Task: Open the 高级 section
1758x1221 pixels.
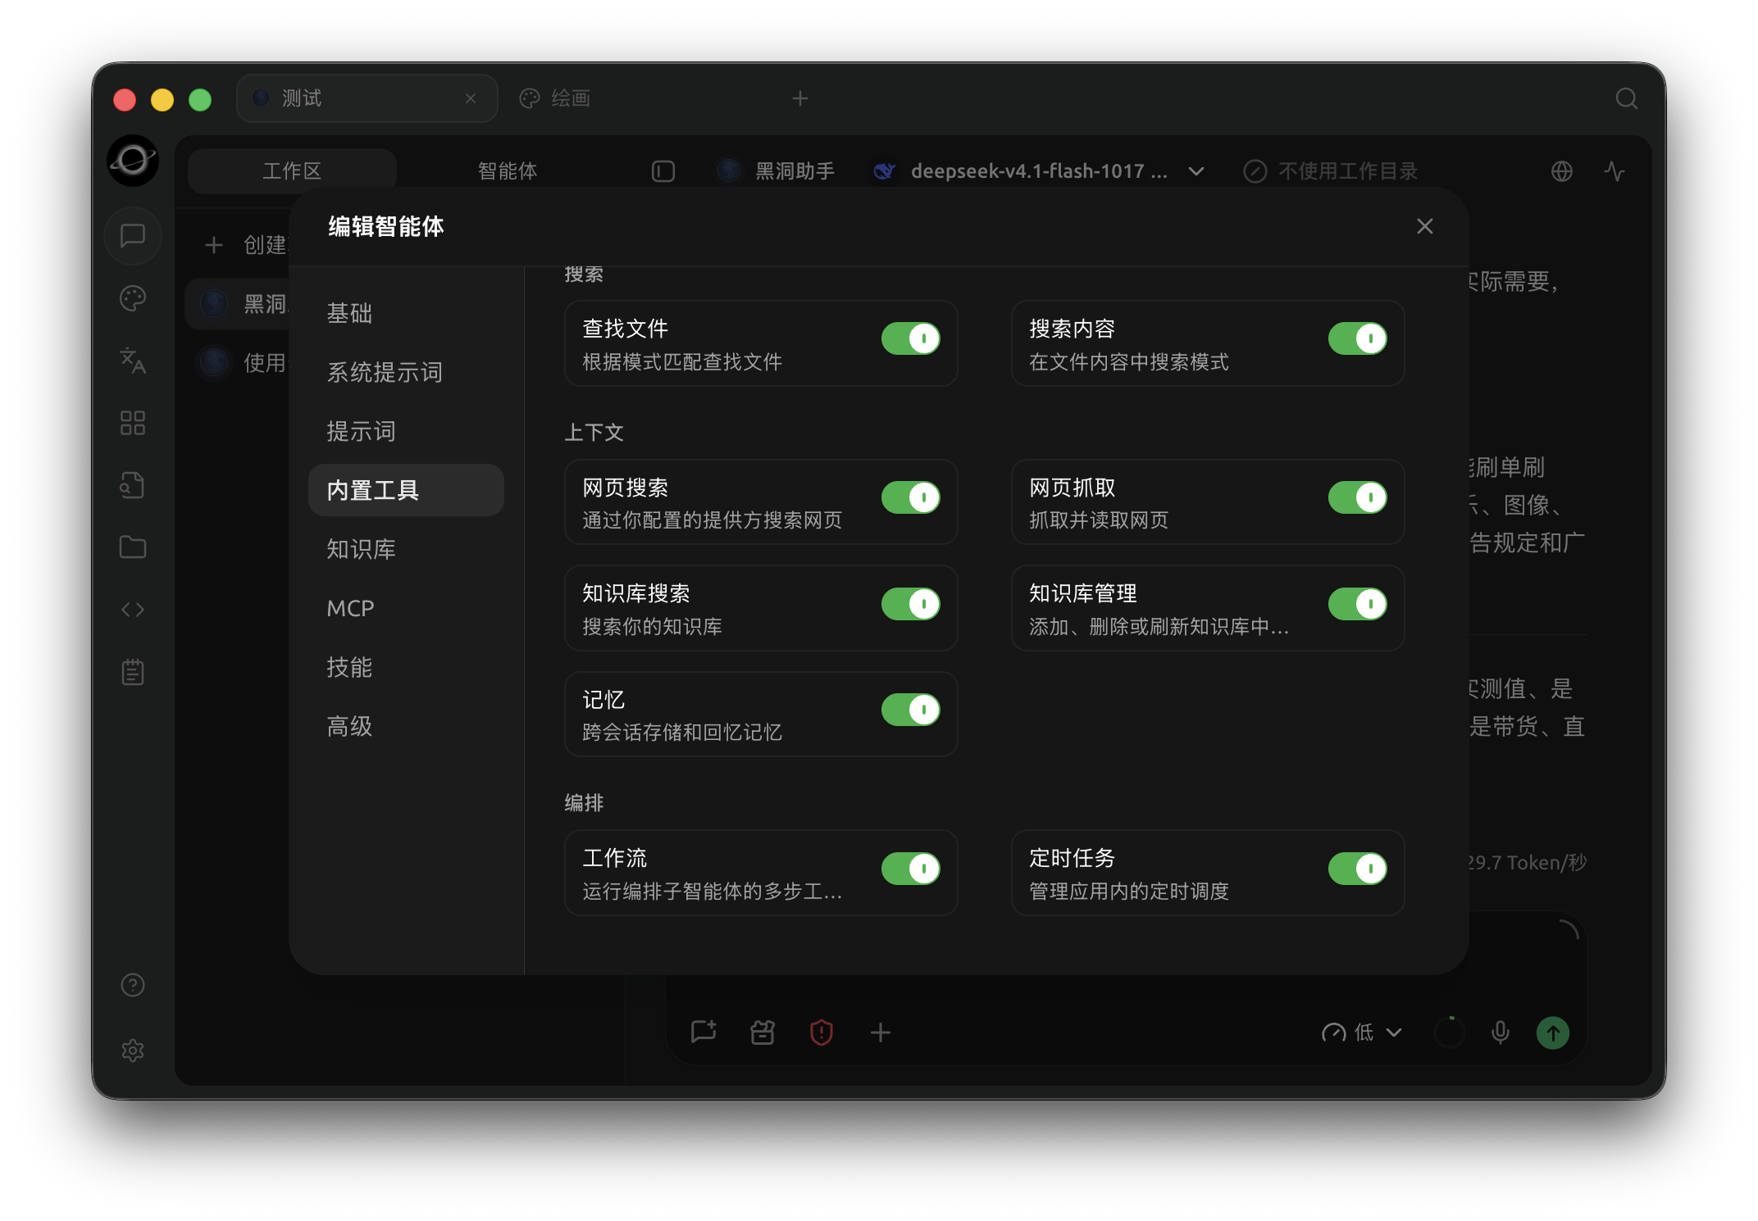Action: [406, 726]
